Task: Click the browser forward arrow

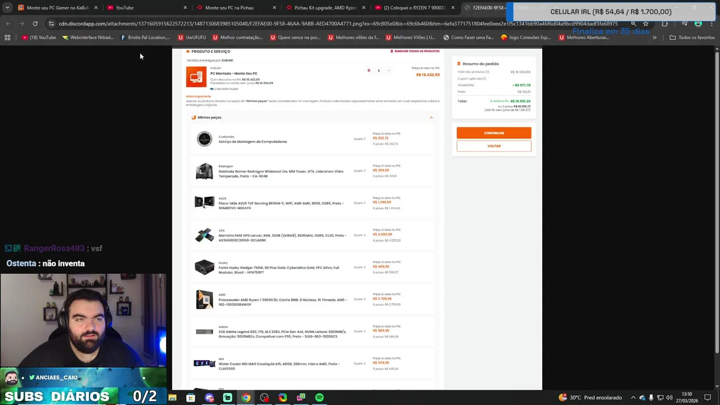Action: pos(21,24)
